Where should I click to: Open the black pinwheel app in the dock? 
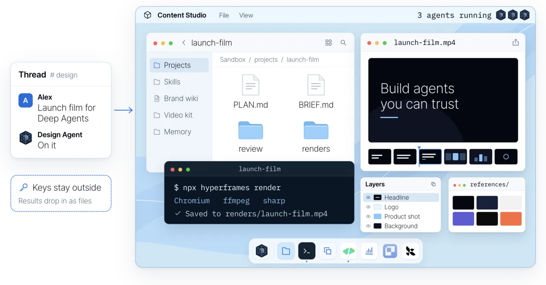(410, 251)
